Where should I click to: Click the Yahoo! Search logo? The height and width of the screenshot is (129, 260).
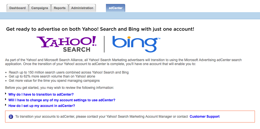pyautogui.click(x=67, y=44)
